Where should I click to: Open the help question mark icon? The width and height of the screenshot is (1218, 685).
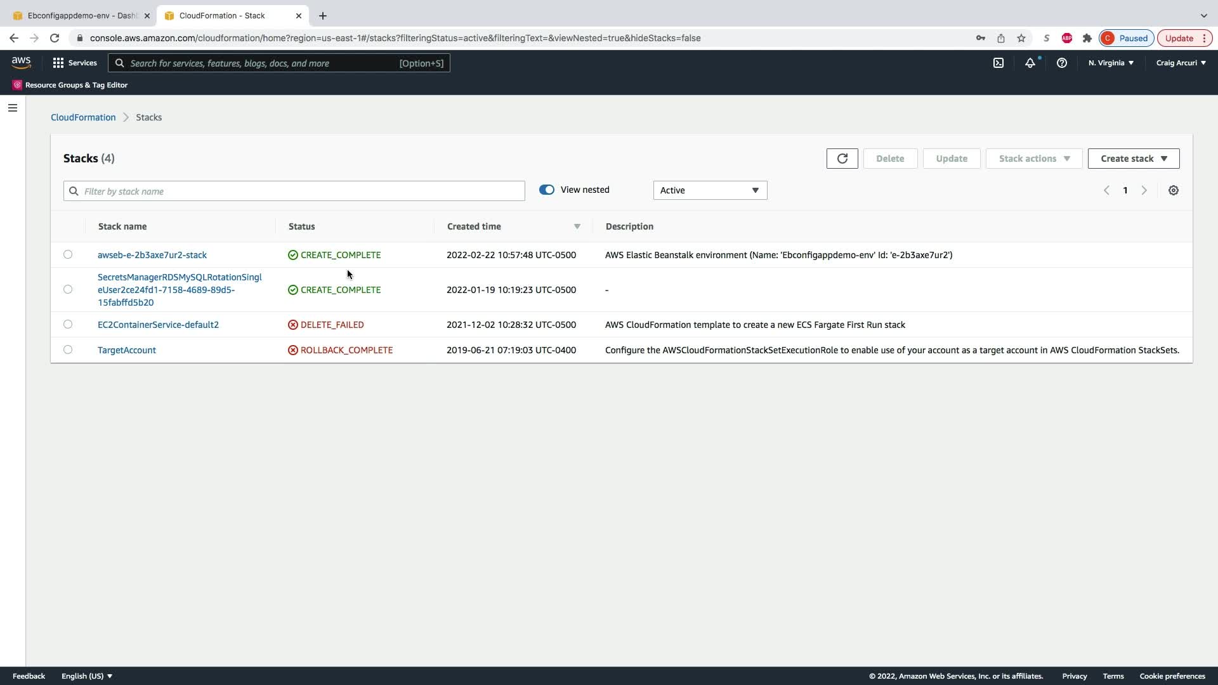click(1061, 63)
